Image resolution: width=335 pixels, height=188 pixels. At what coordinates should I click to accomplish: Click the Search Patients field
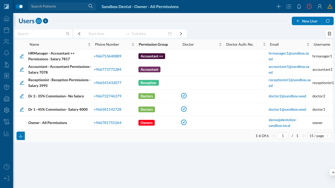62,6
